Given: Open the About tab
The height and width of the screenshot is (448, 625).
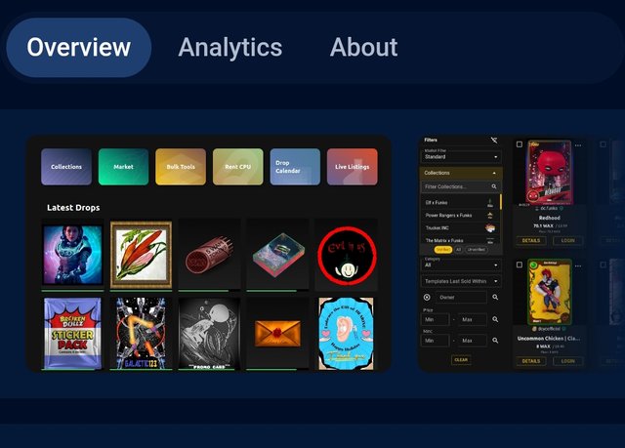Looking at the screenshot, I should point(363,48).
